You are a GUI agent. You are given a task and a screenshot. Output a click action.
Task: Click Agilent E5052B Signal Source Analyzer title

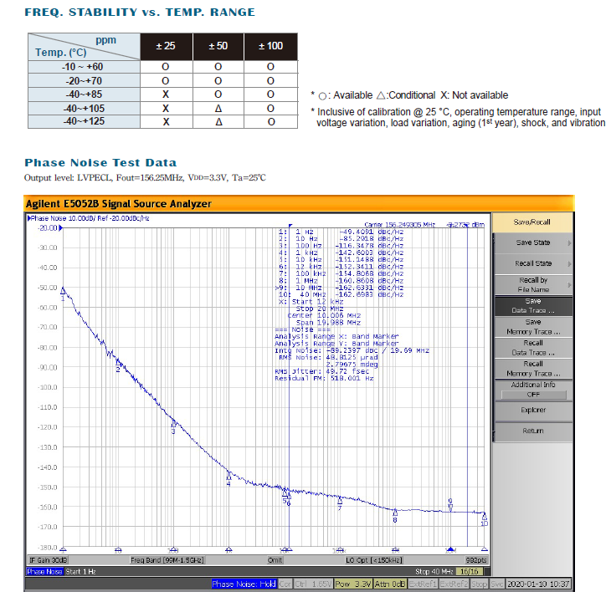coord(119,204)
